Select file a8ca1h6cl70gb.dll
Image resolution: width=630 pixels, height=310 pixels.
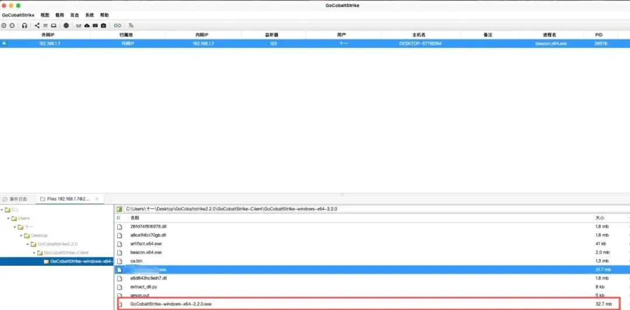click(x=148, y=235)
